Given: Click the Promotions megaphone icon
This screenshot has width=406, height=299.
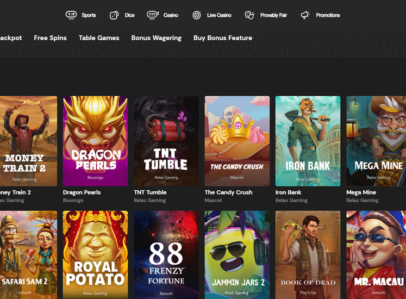Looking at the screenshot, I should coord(305,15).
